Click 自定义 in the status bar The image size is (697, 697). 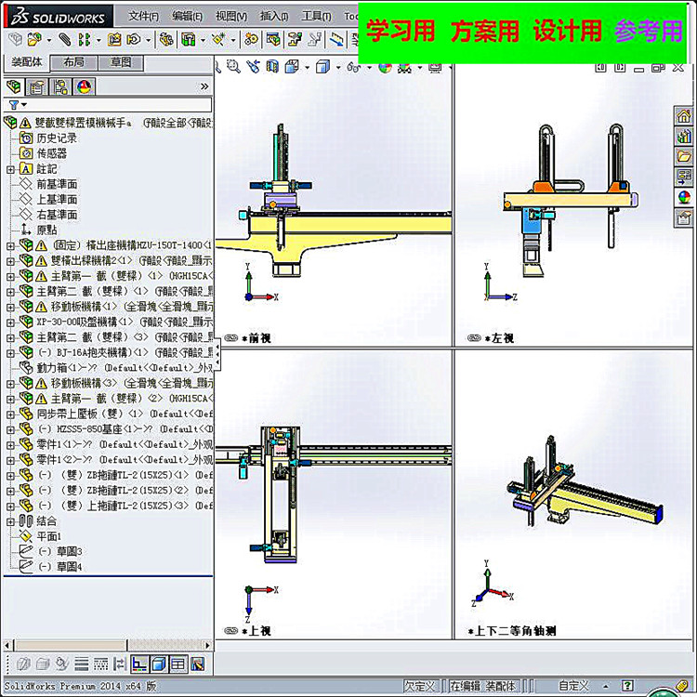(x=573, y=686)
